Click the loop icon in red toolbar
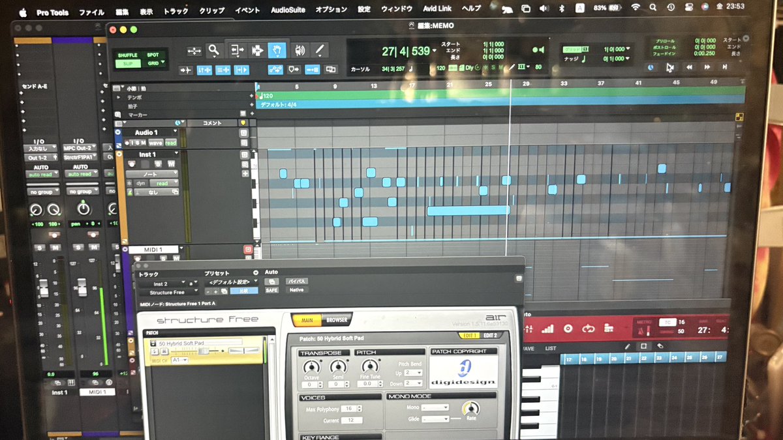The image size is (783, 440). click(589, 329)
